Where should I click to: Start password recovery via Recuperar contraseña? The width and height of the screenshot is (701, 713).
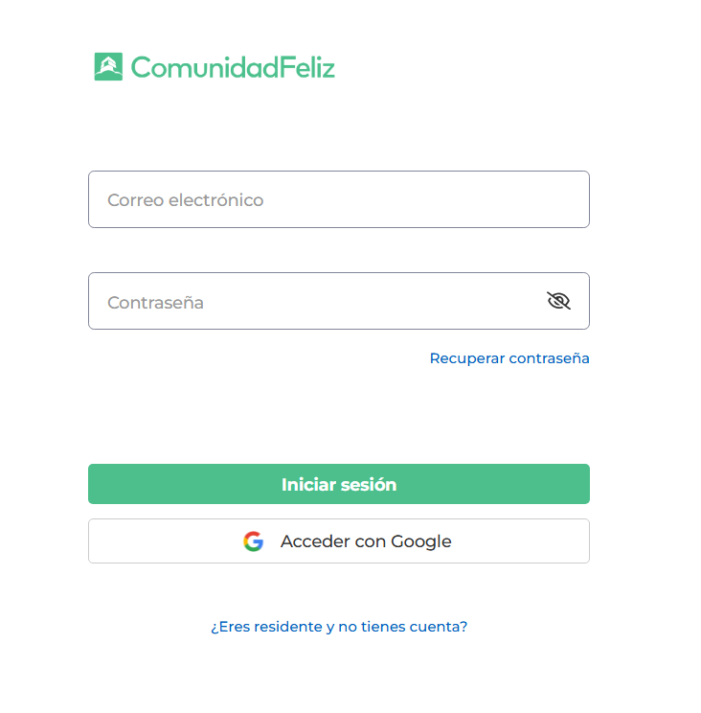pos(509,358)
